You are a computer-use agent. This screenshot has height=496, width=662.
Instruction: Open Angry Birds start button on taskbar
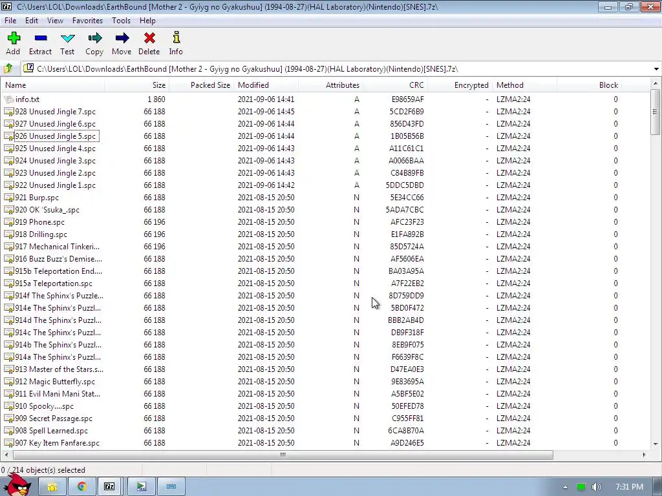(17, 485)
